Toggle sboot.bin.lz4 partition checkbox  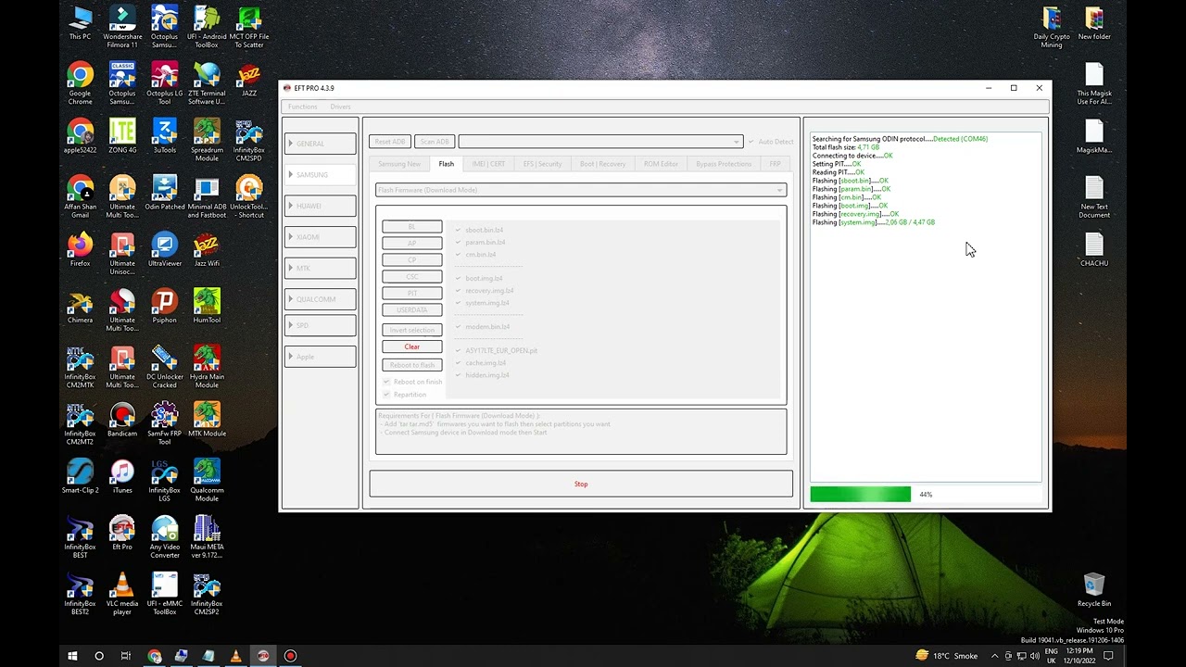coord(458,230)
